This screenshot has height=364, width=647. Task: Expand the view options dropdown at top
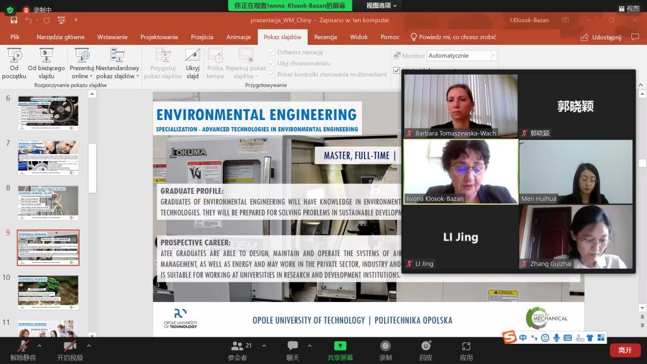point(382,6)
